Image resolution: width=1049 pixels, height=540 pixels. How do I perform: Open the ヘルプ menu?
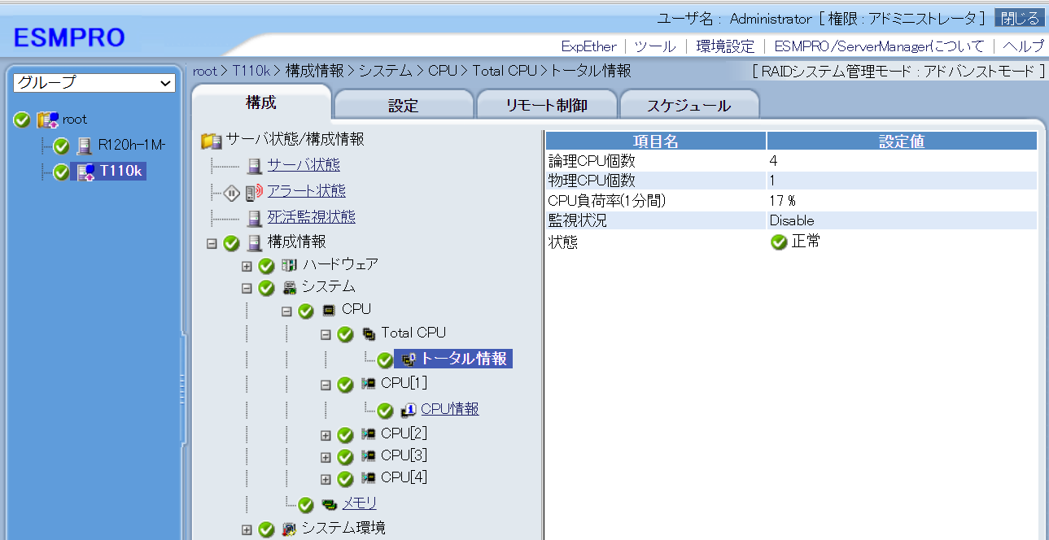pos(1024,46)
